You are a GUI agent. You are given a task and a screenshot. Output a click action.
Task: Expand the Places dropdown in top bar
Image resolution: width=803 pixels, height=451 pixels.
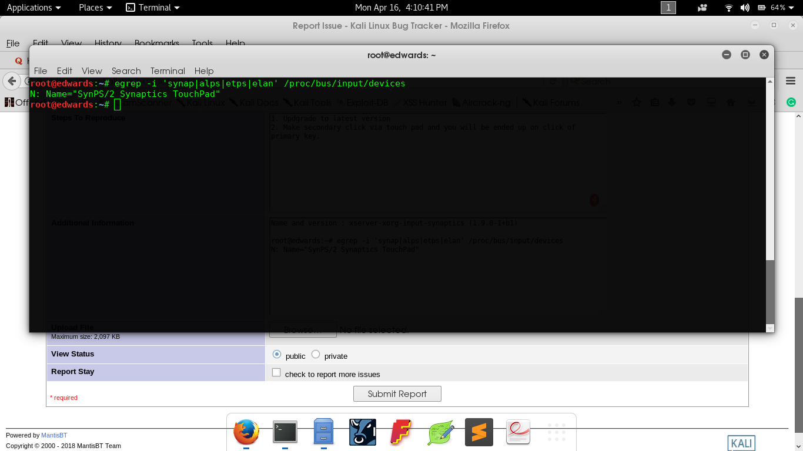point(95,8)
